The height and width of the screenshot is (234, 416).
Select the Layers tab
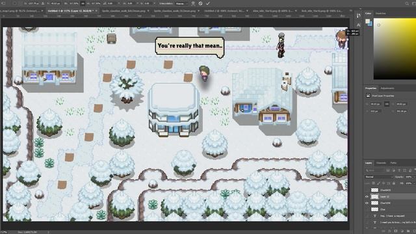point(369,162)
